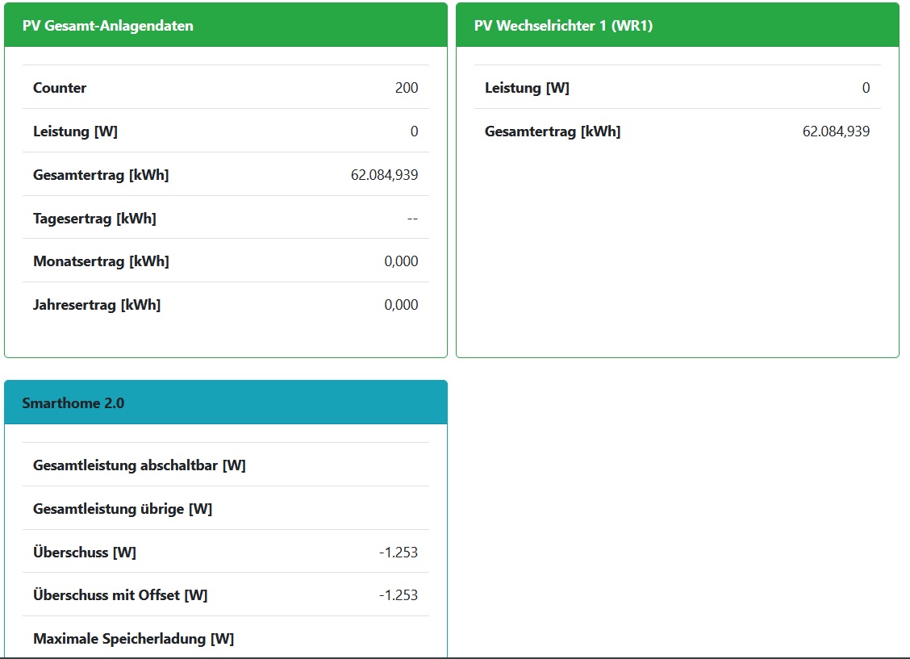Select the Jahresertrag [kWh] label

[x=97, y=305]
